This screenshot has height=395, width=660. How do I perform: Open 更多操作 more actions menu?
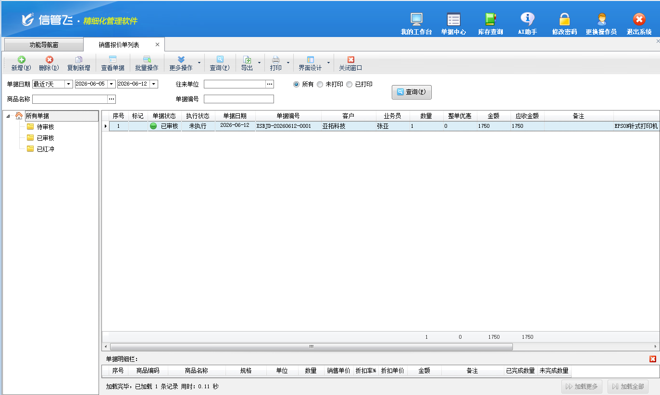tap(181, 63)
